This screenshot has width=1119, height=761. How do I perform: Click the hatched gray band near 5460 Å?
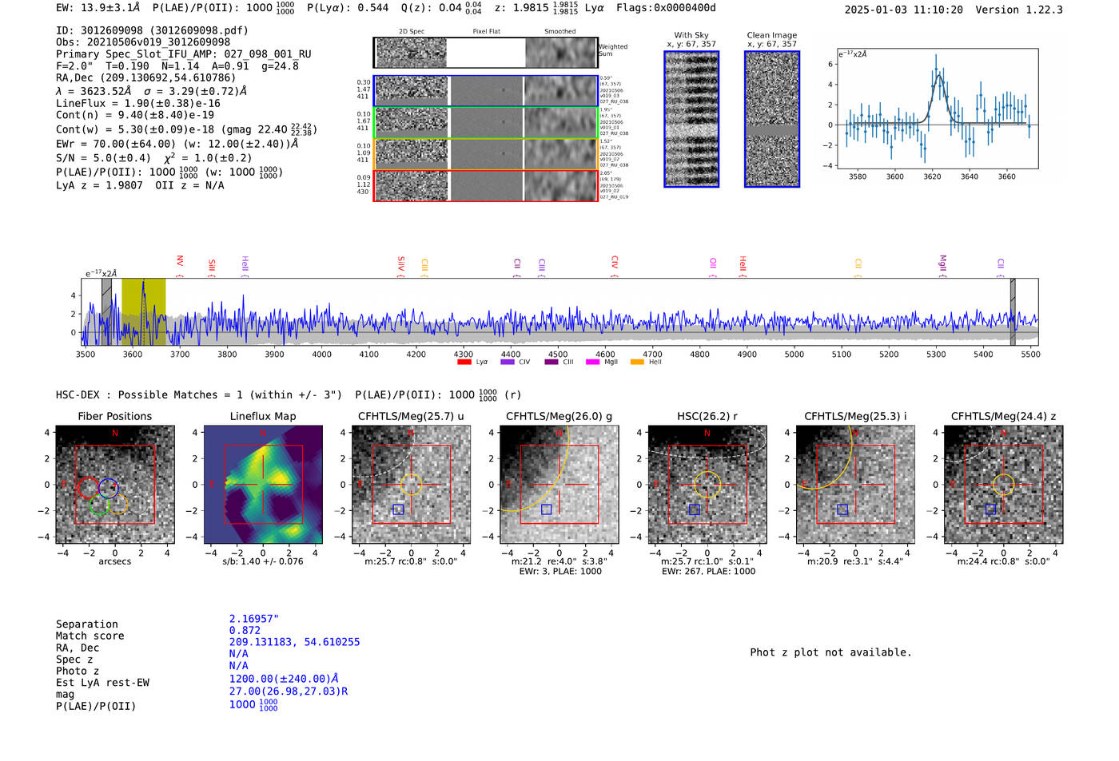tap(1013, 311)
